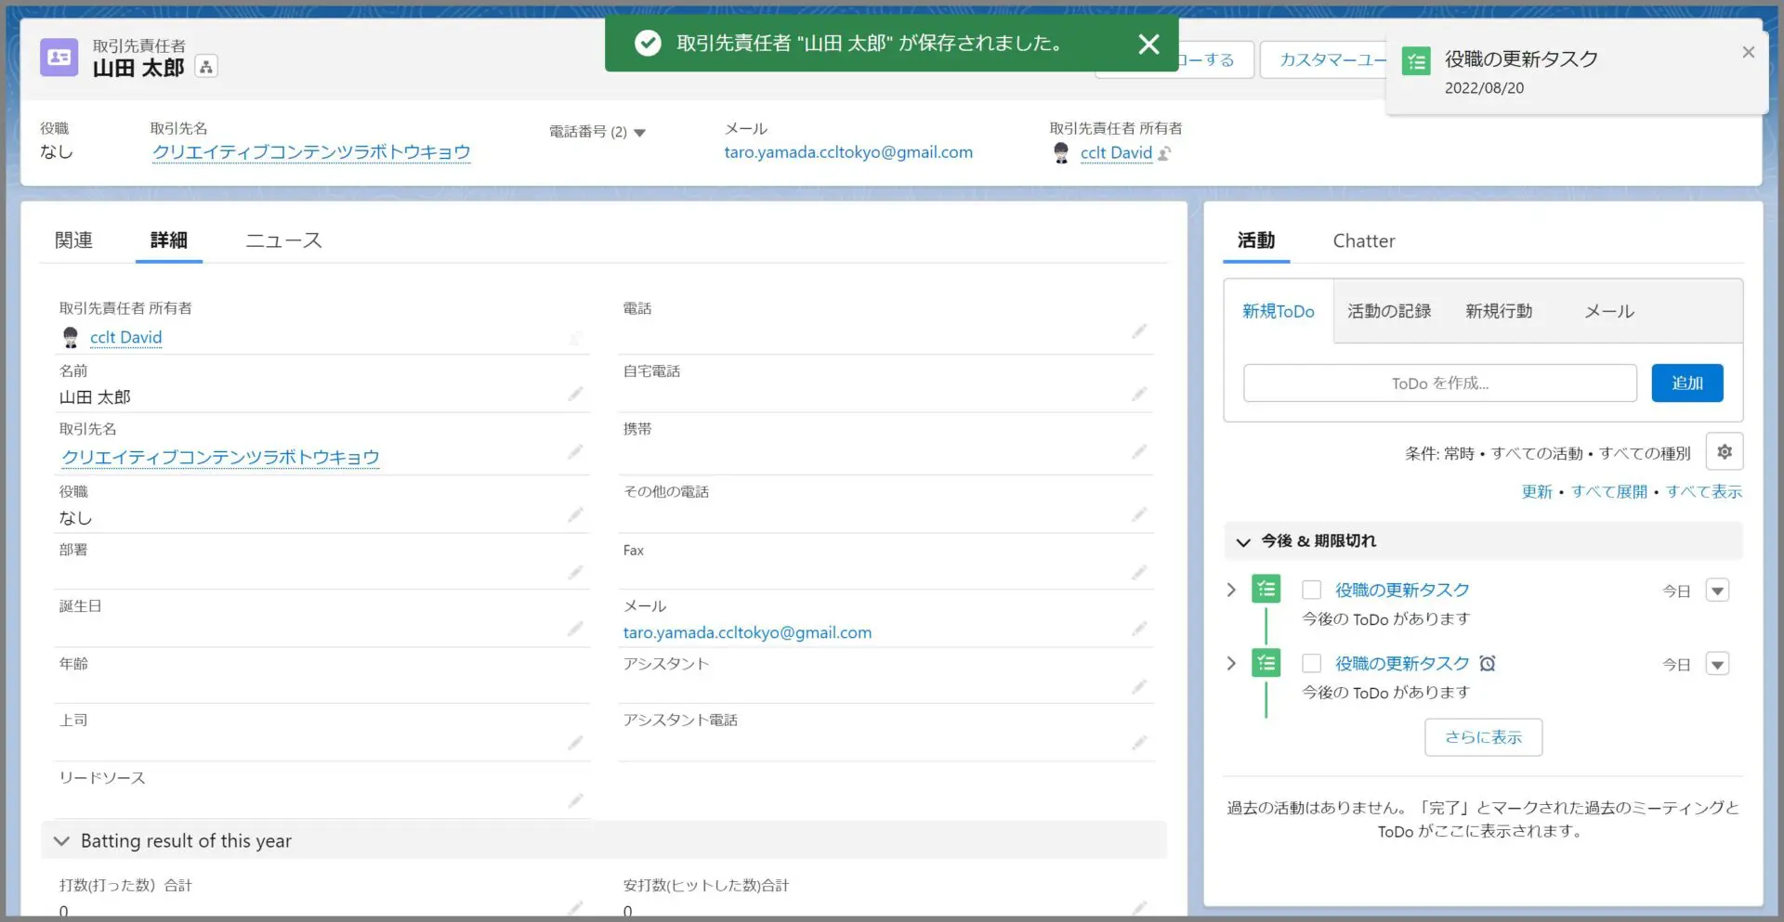
Task: Click the edit pencil icon for 役職 field
Action: click(x=575, y=515)
